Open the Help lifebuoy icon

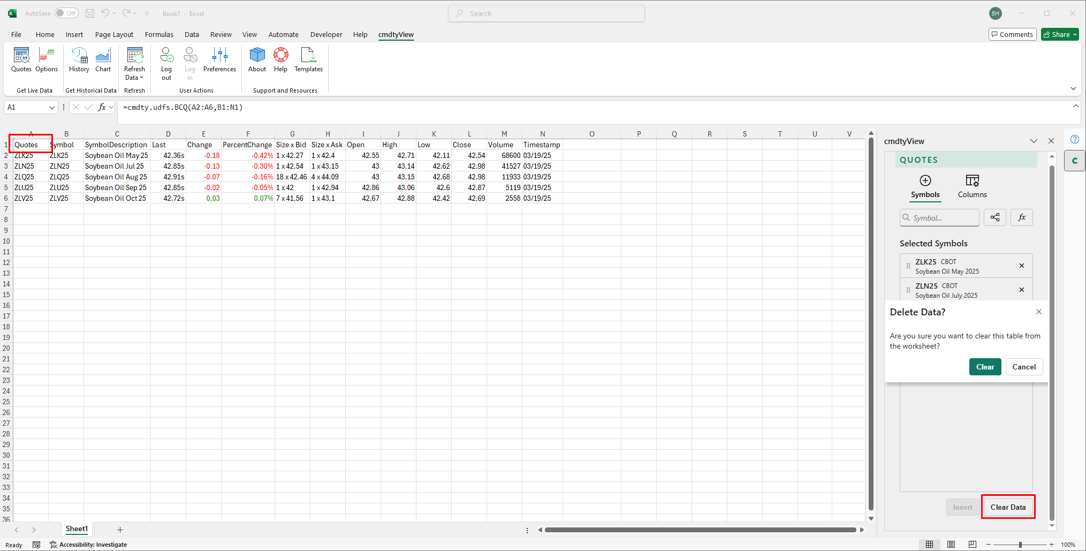pyautogui.click(x=280, y=60)
